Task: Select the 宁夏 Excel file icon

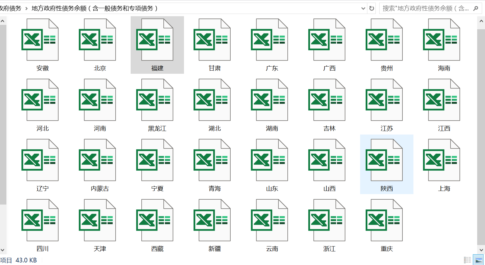Action: 155,160
